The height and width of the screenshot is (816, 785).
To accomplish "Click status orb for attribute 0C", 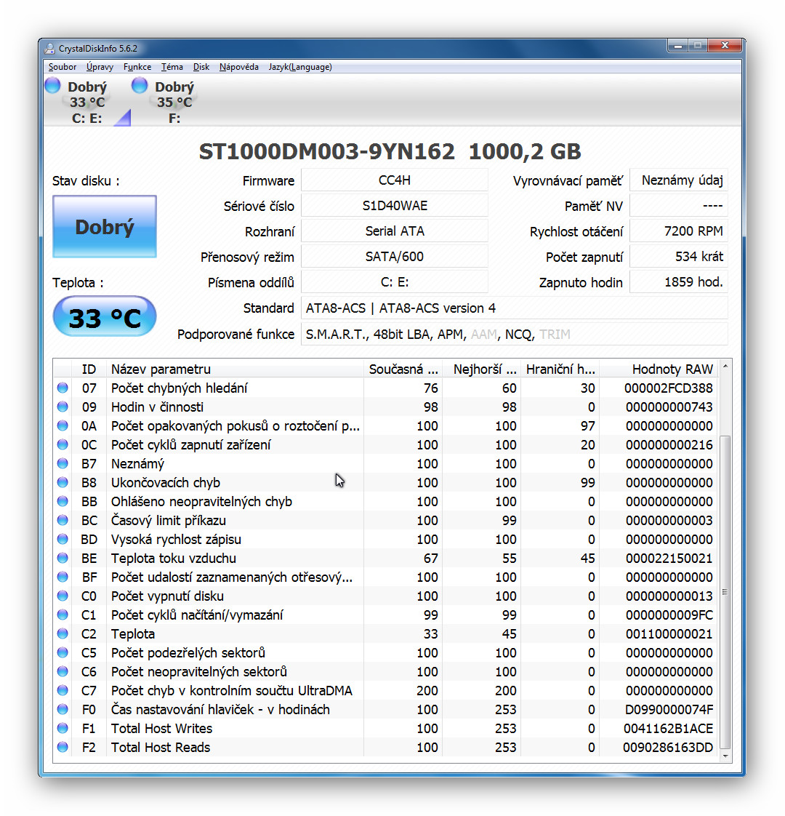I will [x=63, y=444].
